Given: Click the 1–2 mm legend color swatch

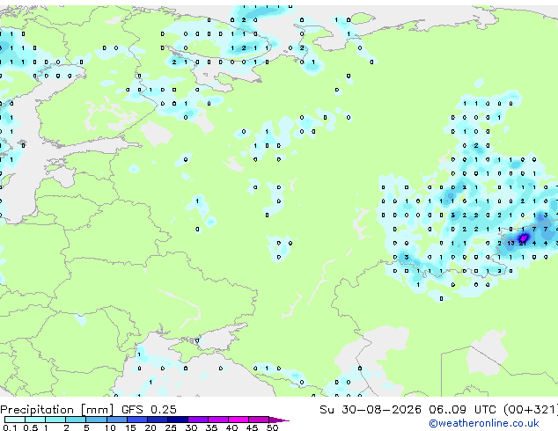Looking at the screenshot, I should click(55, 420).
